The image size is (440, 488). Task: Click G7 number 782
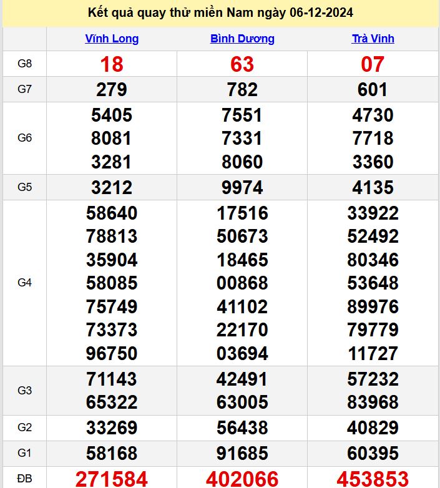(242, 90)
